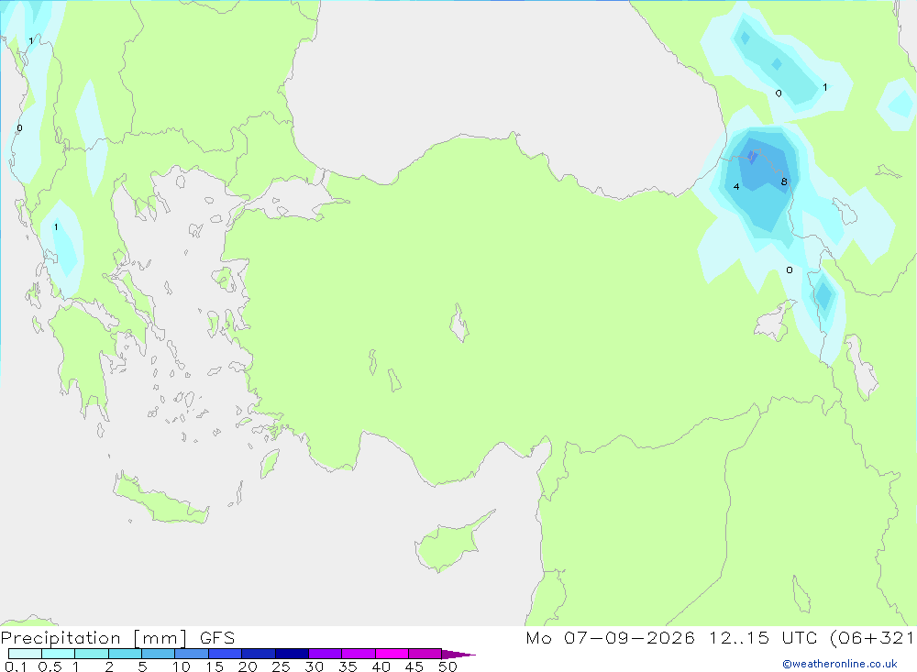Click the "12..15 UTC" time text
Viewport: 917px width, 672px height.
(763, 638)
